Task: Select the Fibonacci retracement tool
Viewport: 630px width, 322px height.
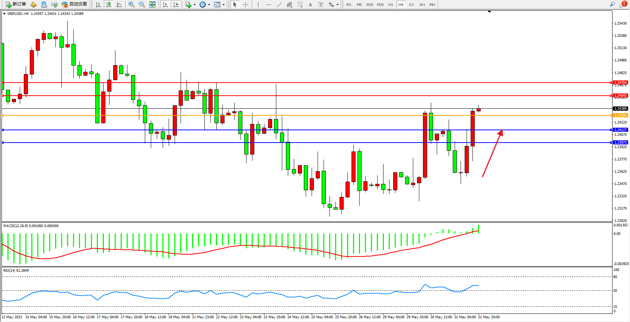Action: (300, 4)
